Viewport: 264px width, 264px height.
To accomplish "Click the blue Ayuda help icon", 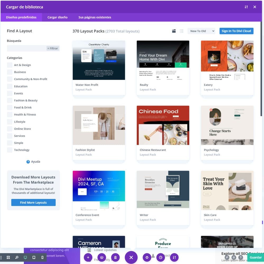I will (x=28, y=162).
